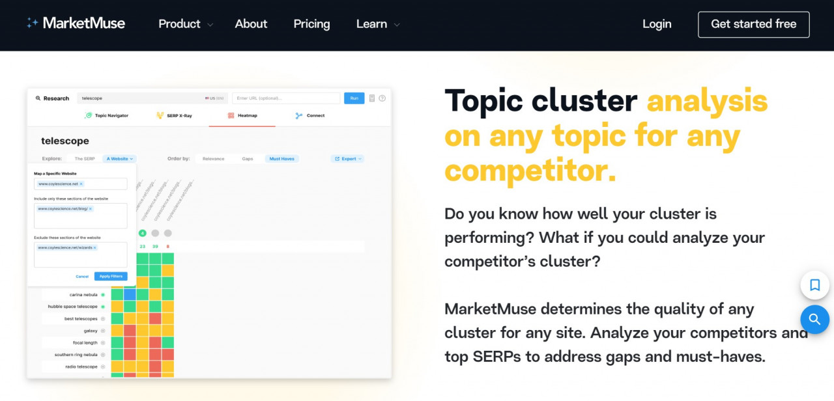Expand the Product menu

tap(186, 24)
